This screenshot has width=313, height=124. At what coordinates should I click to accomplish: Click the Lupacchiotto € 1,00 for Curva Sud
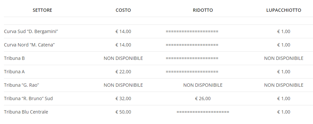click(284, 31)
